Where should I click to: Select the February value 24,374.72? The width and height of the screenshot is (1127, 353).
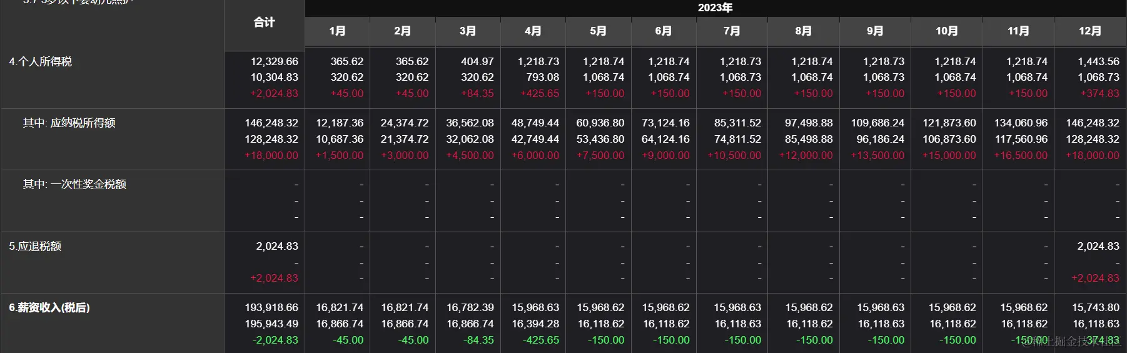(x=405, y=123)
